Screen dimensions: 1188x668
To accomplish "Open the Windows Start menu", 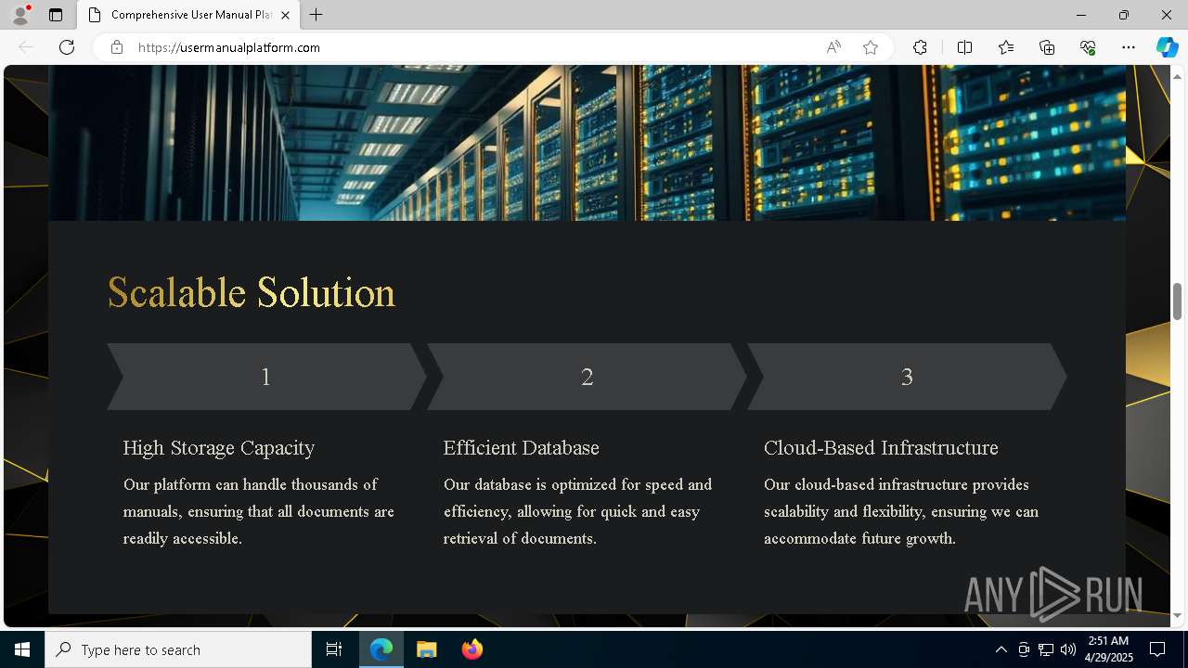I will pyautogui.click(x=22, y=649).
